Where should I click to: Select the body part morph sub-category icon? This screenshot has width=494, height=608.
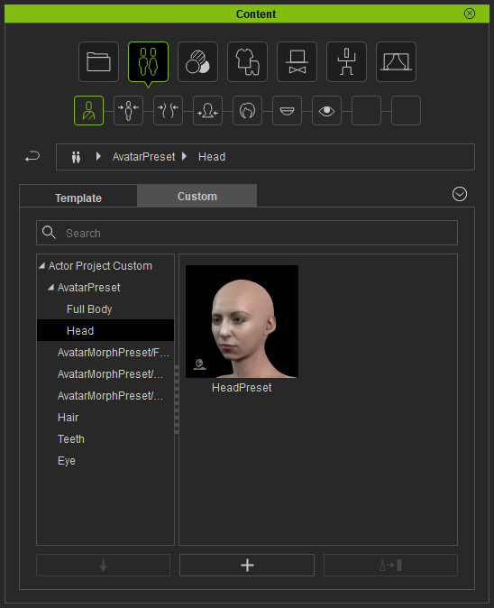[x=169, y=111]
